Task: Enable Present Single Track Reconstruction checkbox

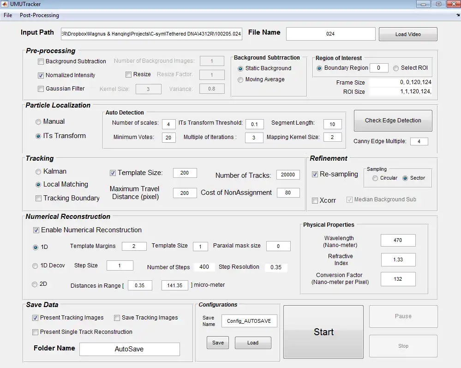Action: click(x=35, y=332)
